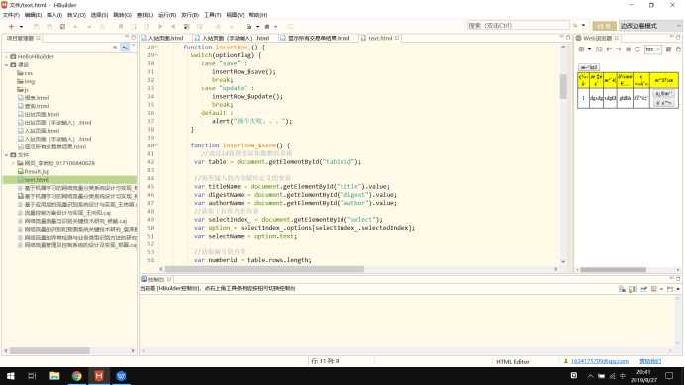The width and height of the screenshot is (685, 385).
Task: Fold the insertRow function at line 28
Action: click(157, 48)
